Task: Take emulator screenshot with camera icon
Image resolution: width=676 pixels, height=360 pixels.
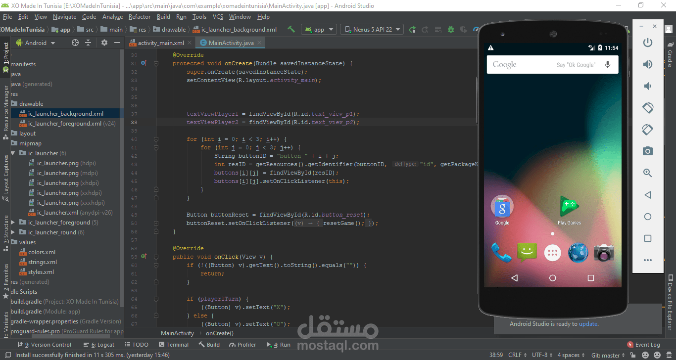Action: click(647, 151)
